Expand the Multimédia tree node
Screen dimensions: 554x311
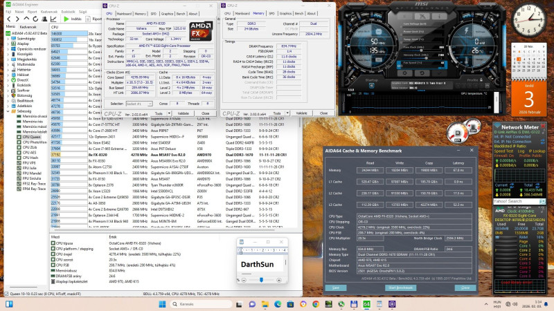(8, 64)
